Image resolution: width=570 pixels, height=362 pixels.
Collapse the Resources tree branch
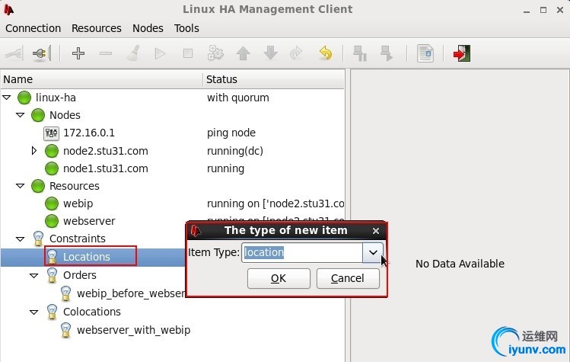(21, 186)
